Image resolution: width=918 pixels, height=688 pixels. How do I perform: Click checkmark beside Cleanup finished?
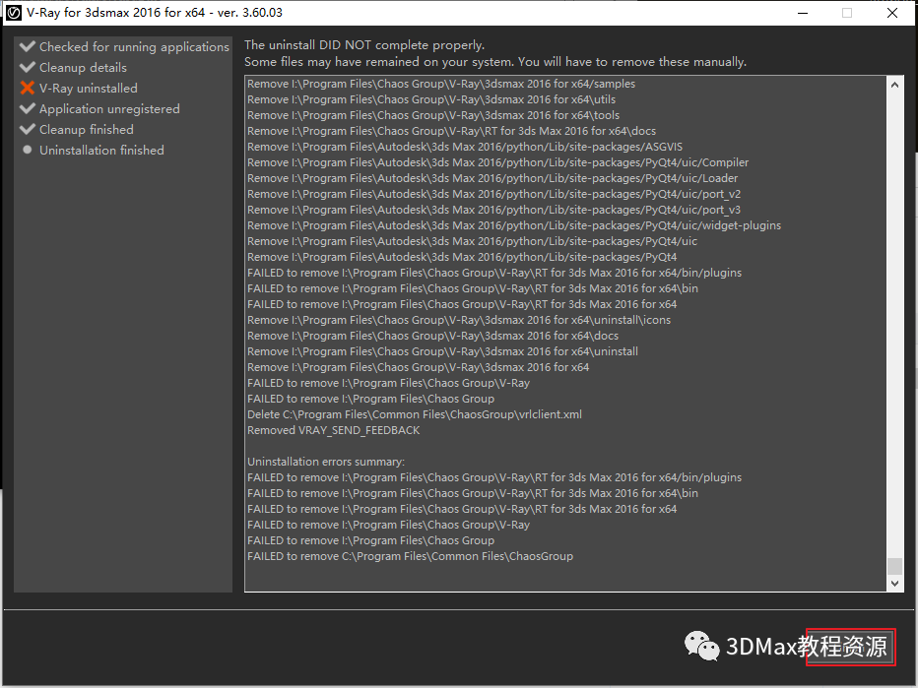(x=27, y=129)
